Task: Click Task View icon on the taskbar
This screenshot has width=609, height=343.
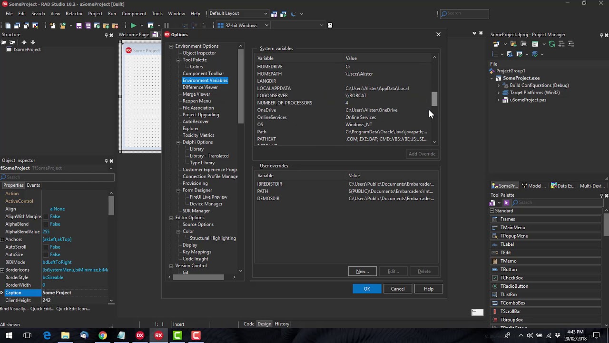Action: click(x=28, y=335)
